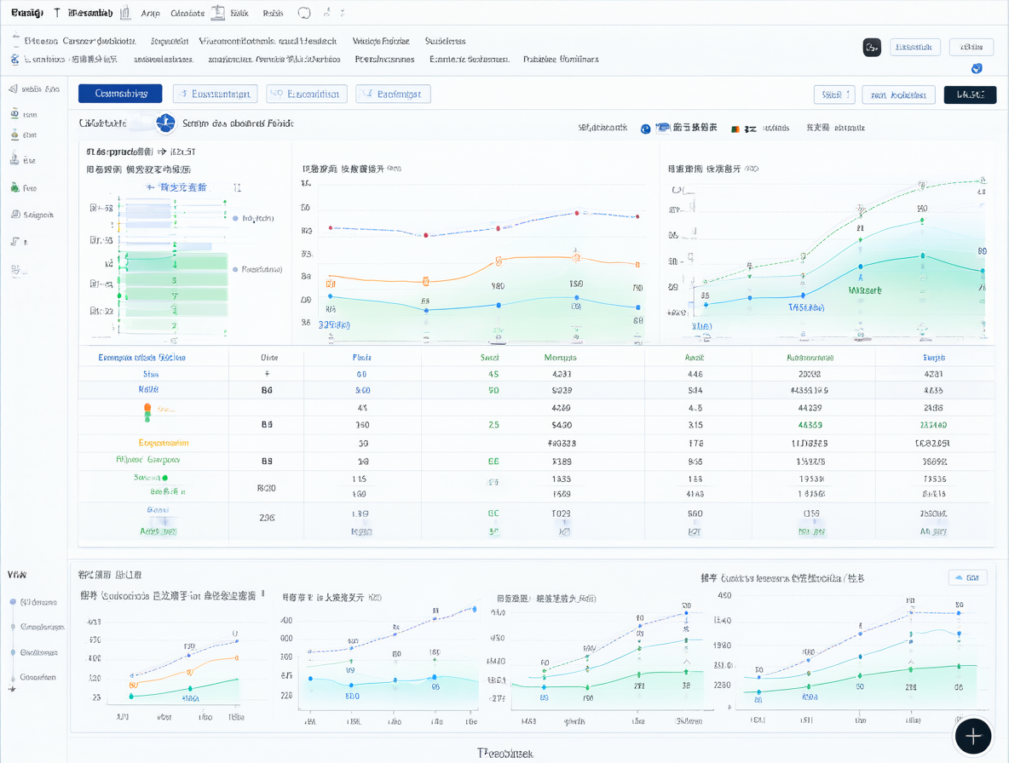The image size is (1009, 763).
Task: Click the blue circular badge above the charts
Action: coord(166,123)
